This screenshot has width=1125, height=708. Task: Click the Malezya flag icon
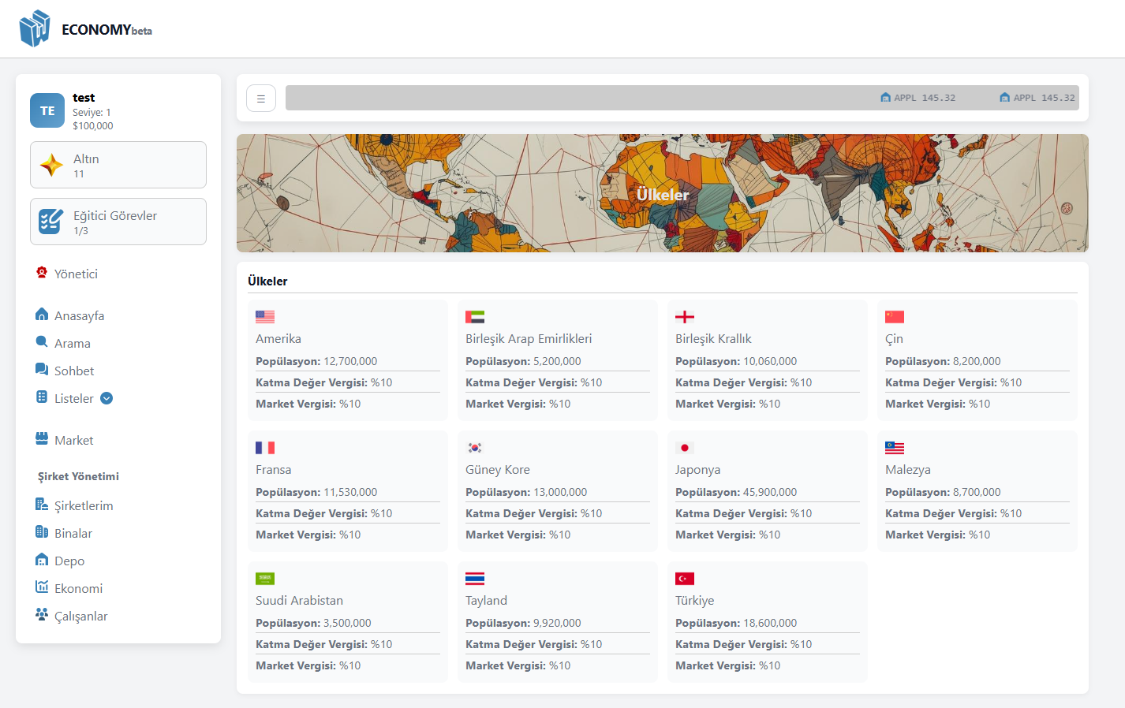coord(895,448)
